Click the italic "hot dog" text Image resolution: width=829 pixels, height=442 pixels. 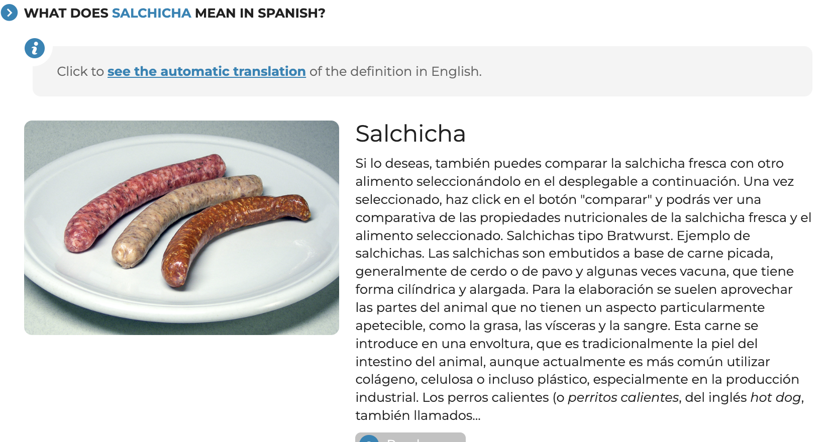coord(775,397)
